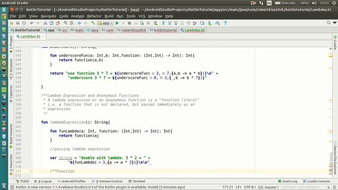
Task: Open the Logcat tool window
Action: click(x=43, y=182)
